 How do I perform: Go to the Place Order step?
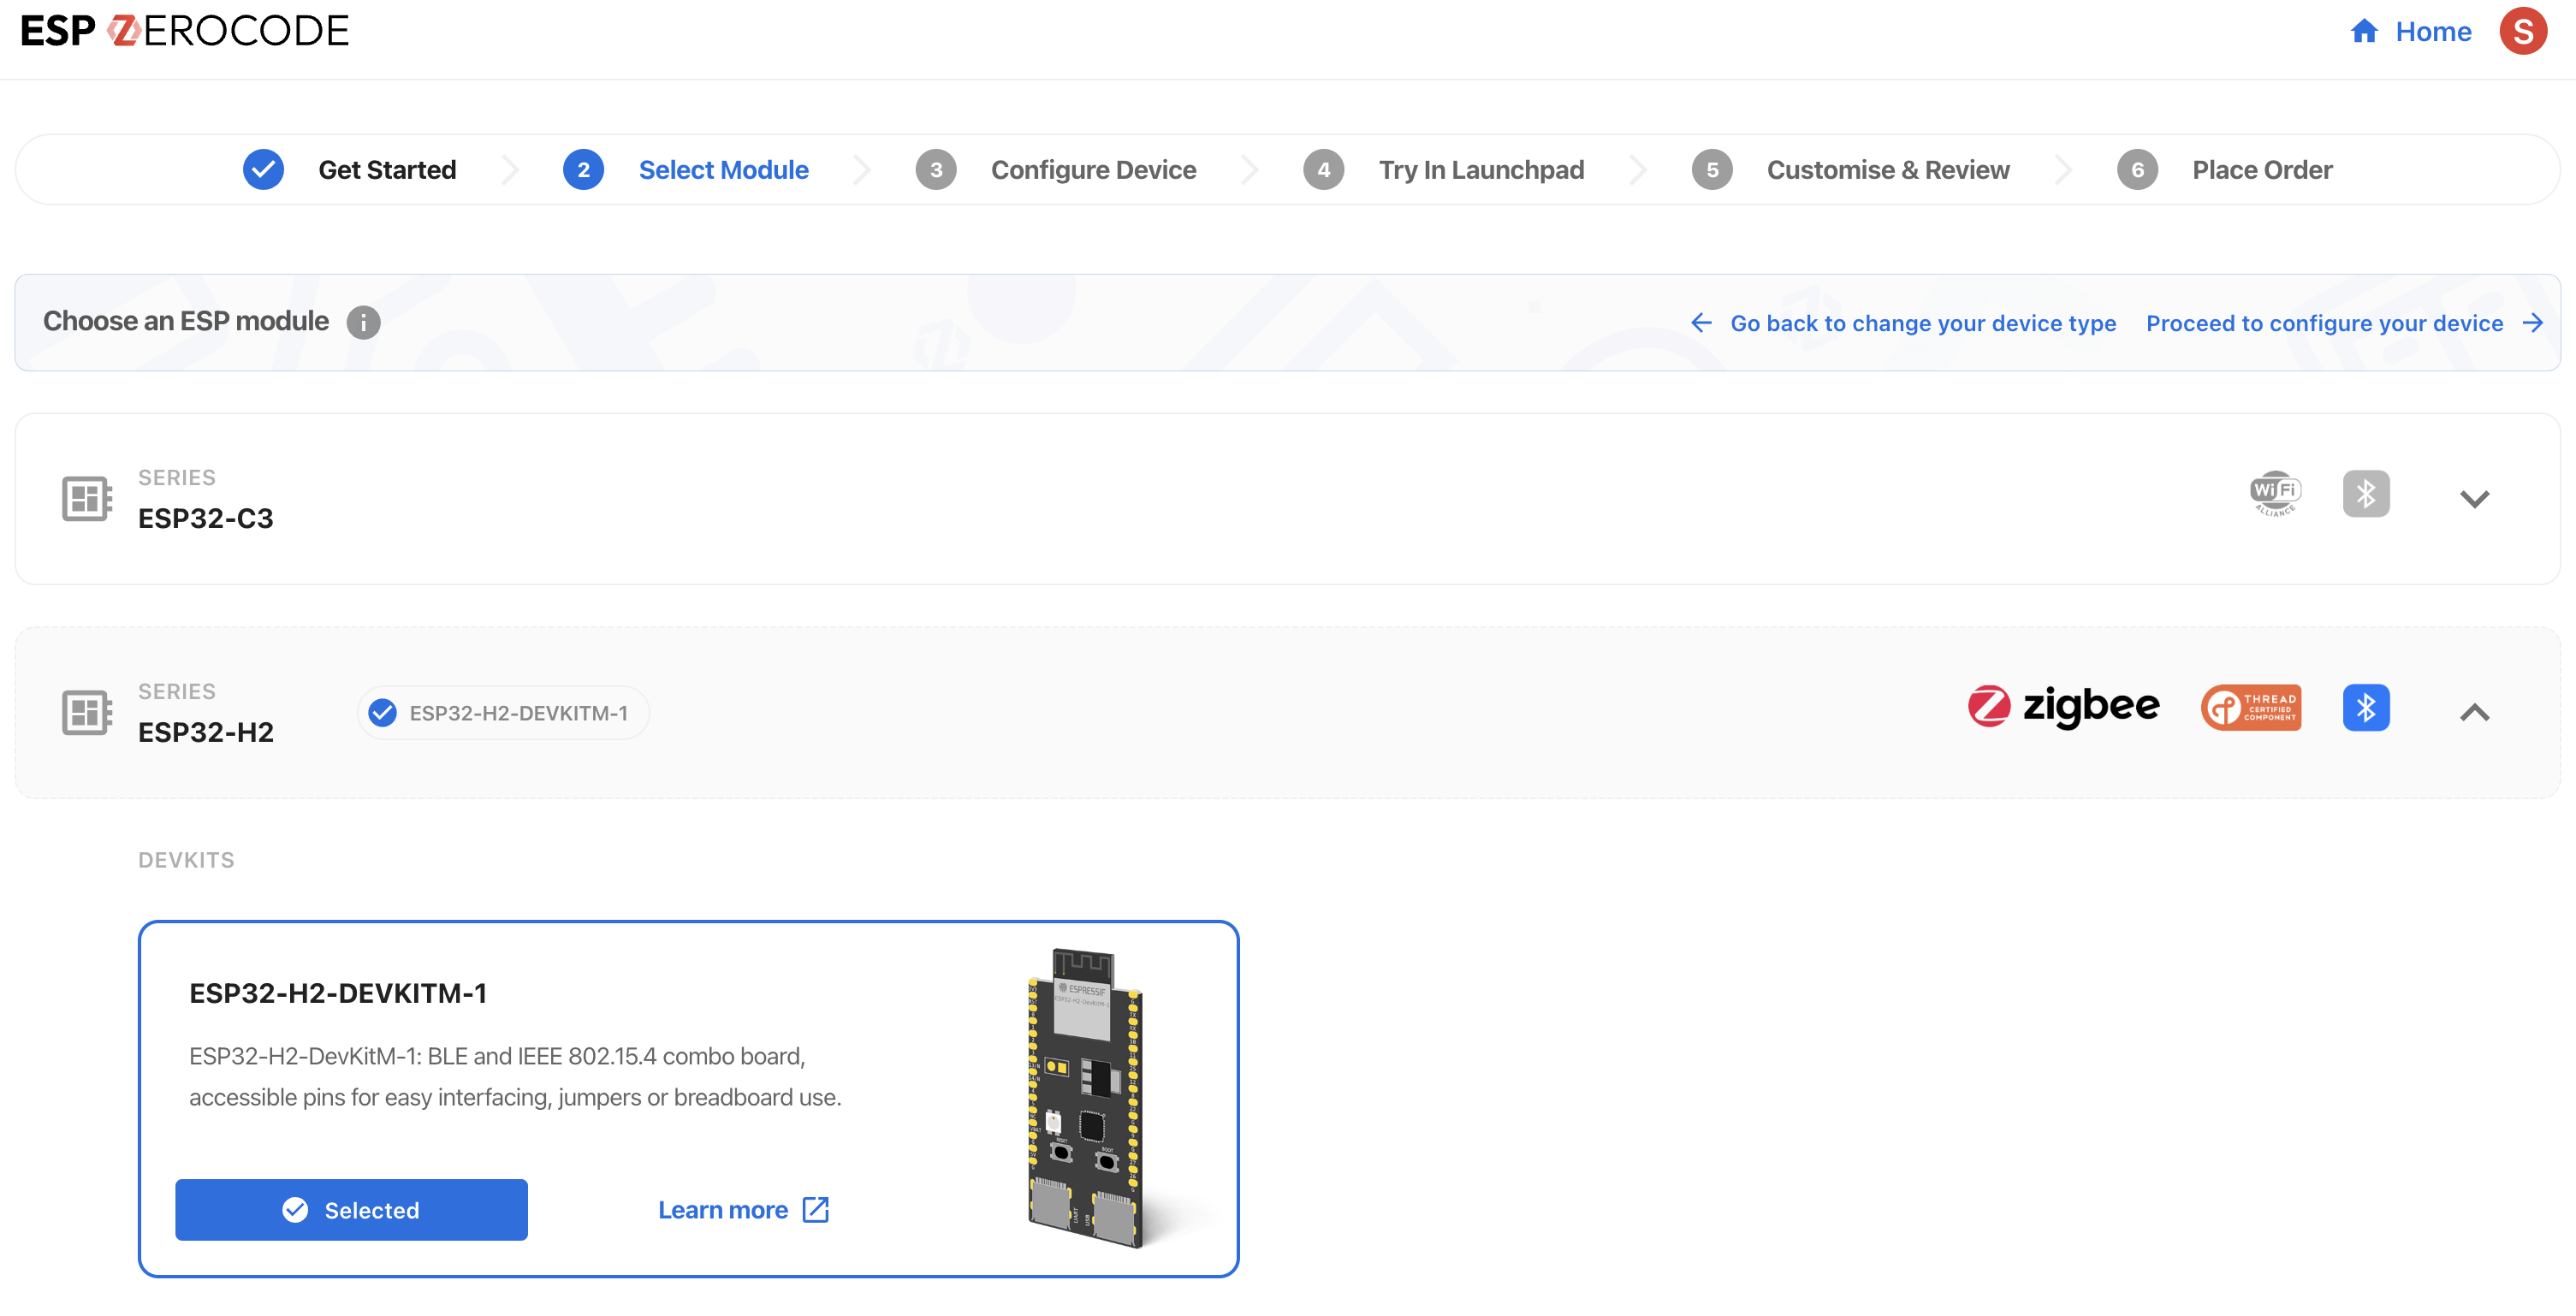point(2262,170)
